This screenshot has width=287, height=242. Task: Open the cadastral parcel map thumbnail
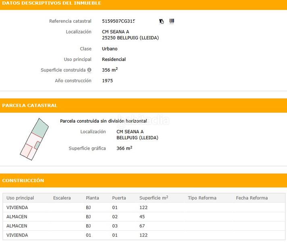pos(34,139)
